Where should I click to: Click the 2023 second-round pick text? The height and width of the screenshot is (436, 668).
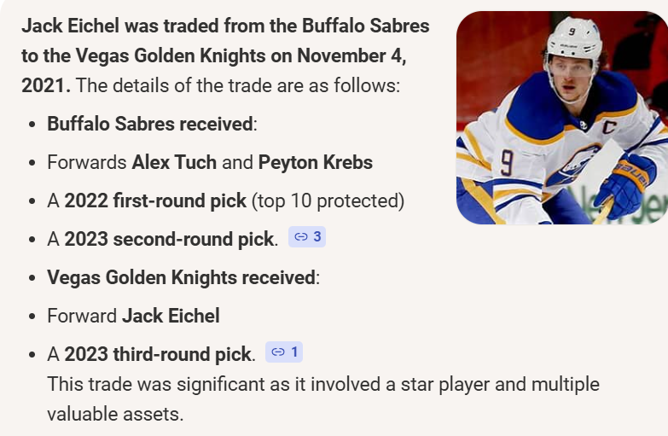pos(169,239)
